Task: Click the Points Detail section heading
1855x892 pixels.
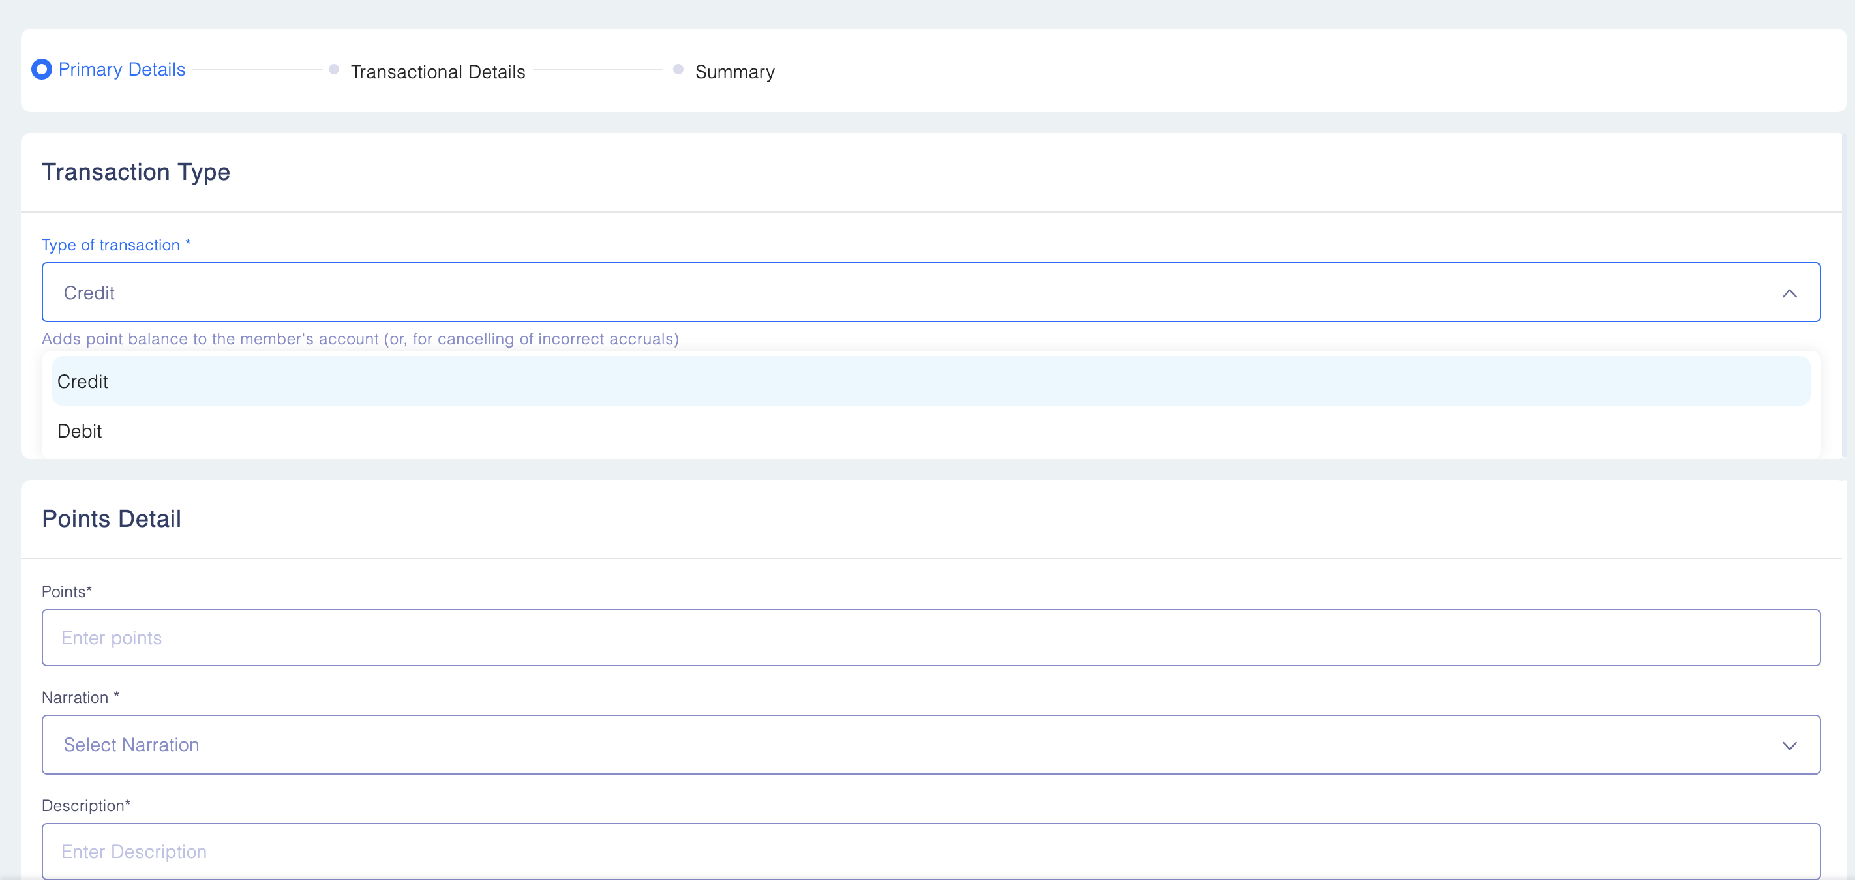Action: (x=112, y=519)
